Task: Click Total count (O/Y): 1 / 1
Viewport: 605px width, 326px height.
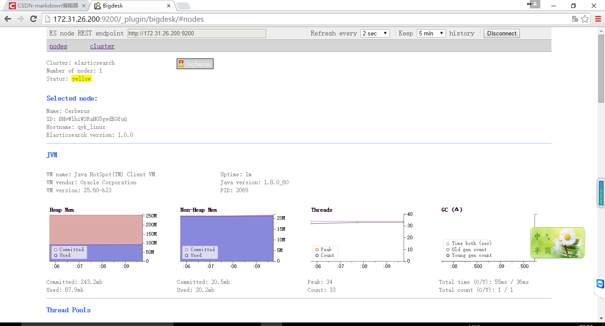Action: click(x=476, y=290)
